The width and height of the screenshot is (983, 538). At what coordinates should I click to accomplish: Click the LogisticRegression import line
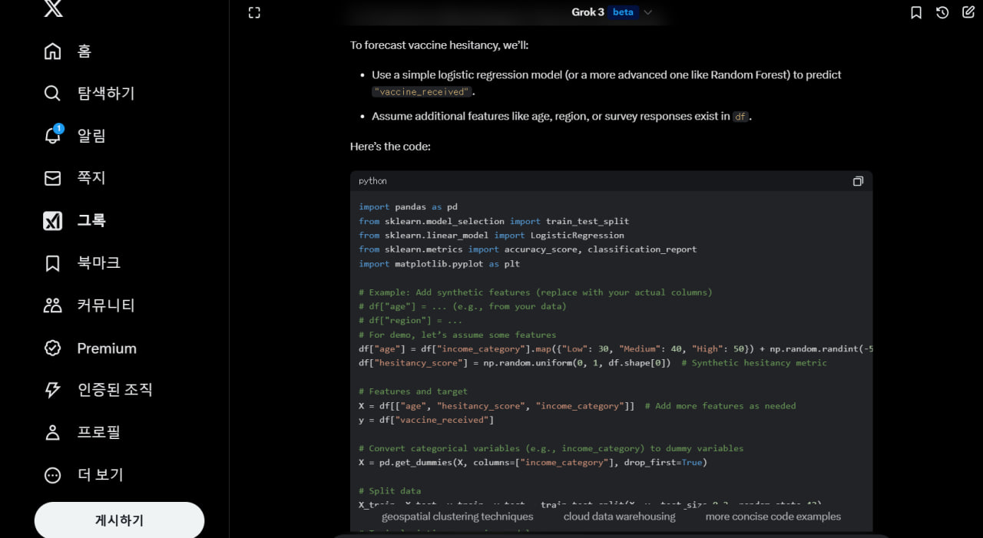point(491,236)
